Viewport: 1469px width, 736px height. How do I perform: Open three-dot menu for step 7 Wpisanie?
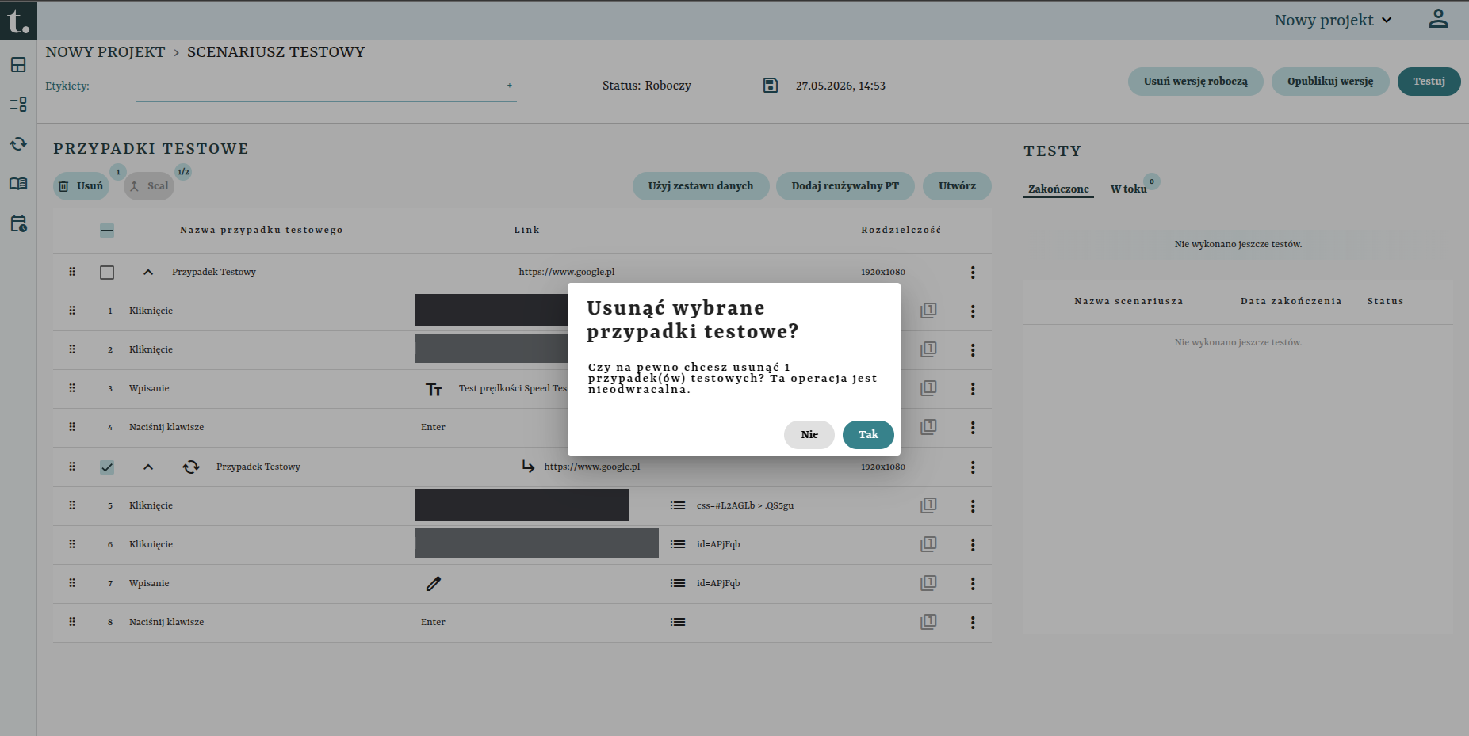(x=973, y=584)
